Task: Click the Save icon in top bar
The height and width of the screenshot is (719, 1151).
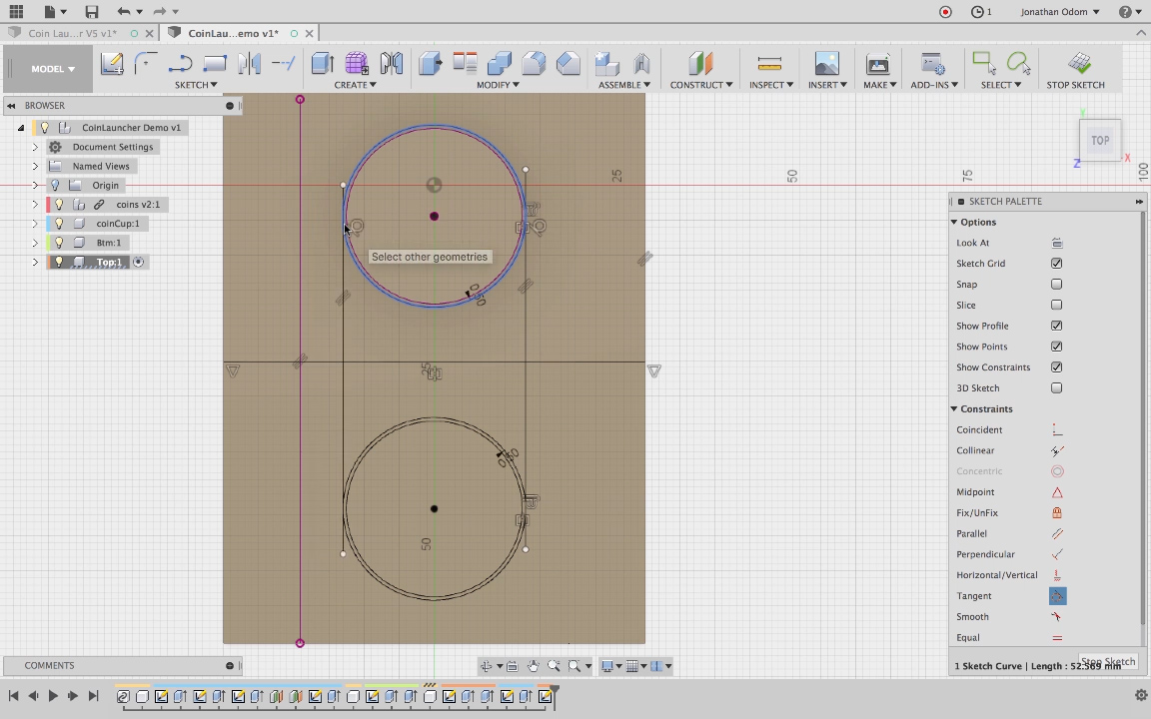Action: 91,12
